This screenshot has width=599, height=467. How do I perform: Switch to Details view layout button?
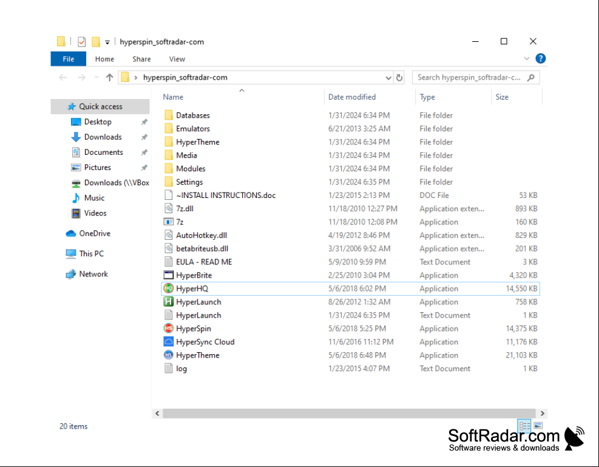[524, 425]
